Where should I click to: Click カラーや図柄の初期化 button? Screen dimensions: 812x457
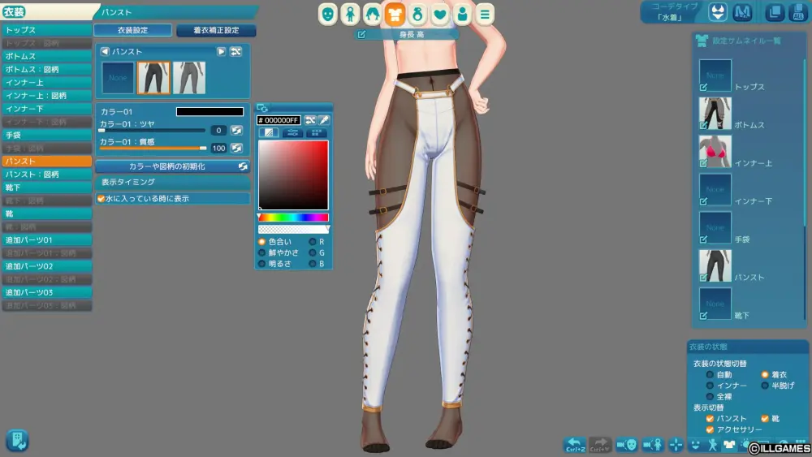(172, 166)
